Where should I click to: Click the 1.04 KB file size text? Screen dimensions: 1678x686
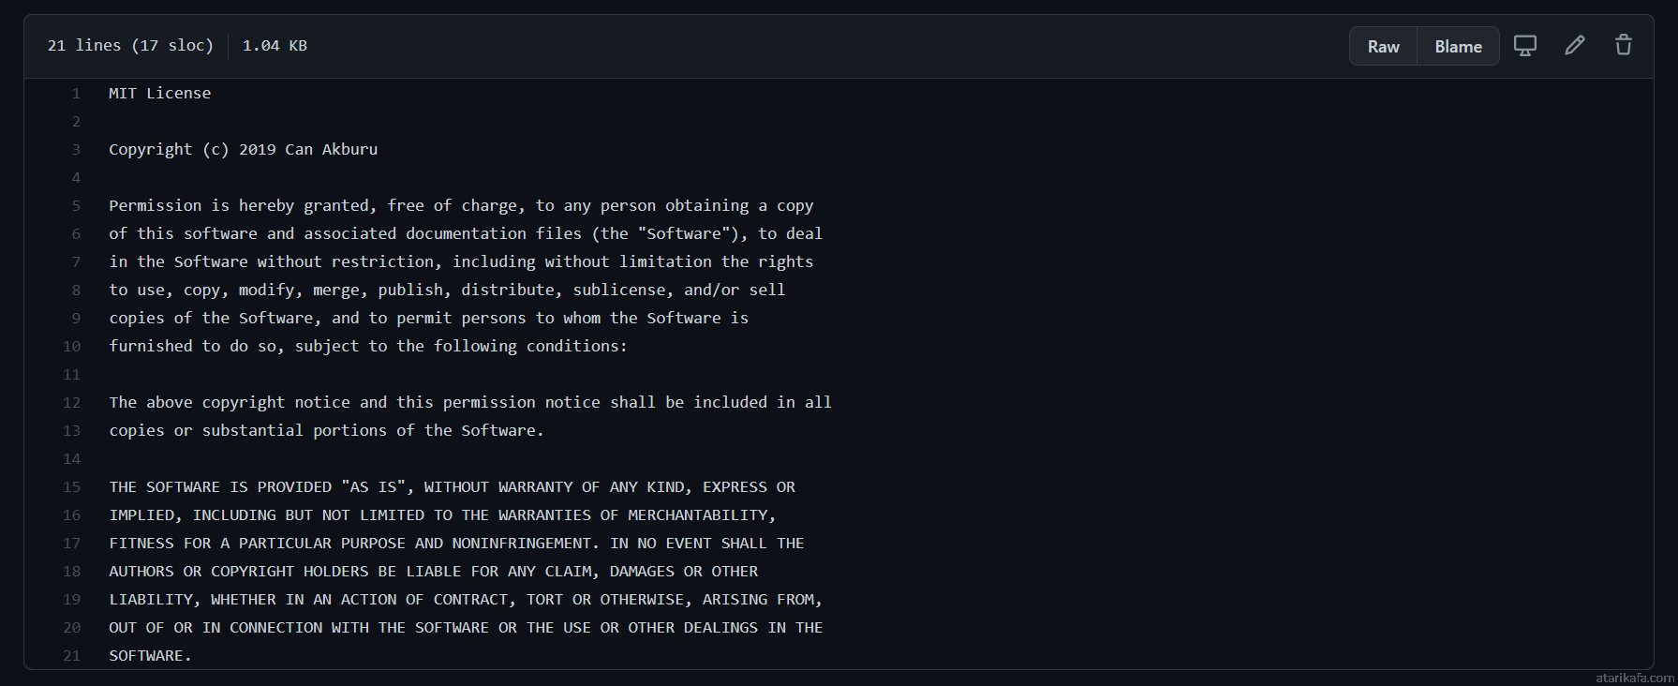coord(275,45)
